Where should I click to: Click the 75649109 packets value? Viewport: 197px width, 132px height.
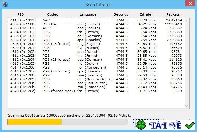[x=173, y=20]
